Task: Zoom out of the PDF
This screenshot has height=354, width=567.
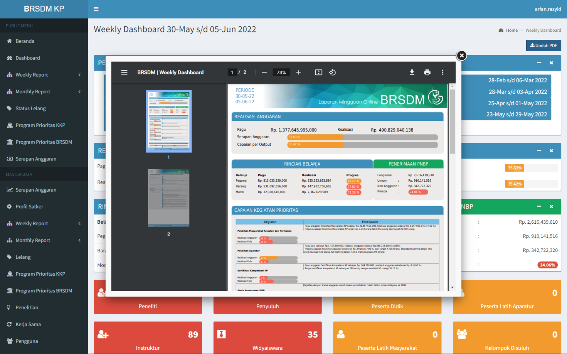Action: [x=264, y=72]
